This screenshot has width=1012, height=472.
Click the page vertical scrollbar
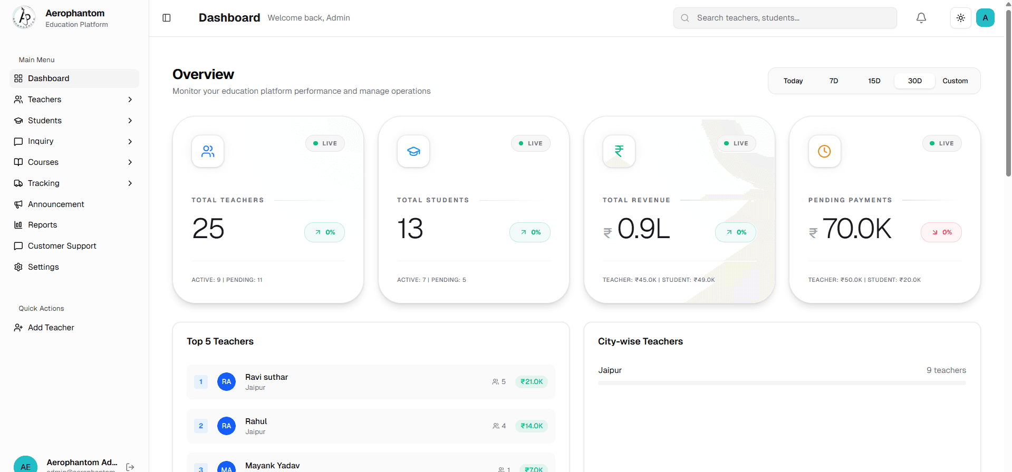pos(1008,94)
